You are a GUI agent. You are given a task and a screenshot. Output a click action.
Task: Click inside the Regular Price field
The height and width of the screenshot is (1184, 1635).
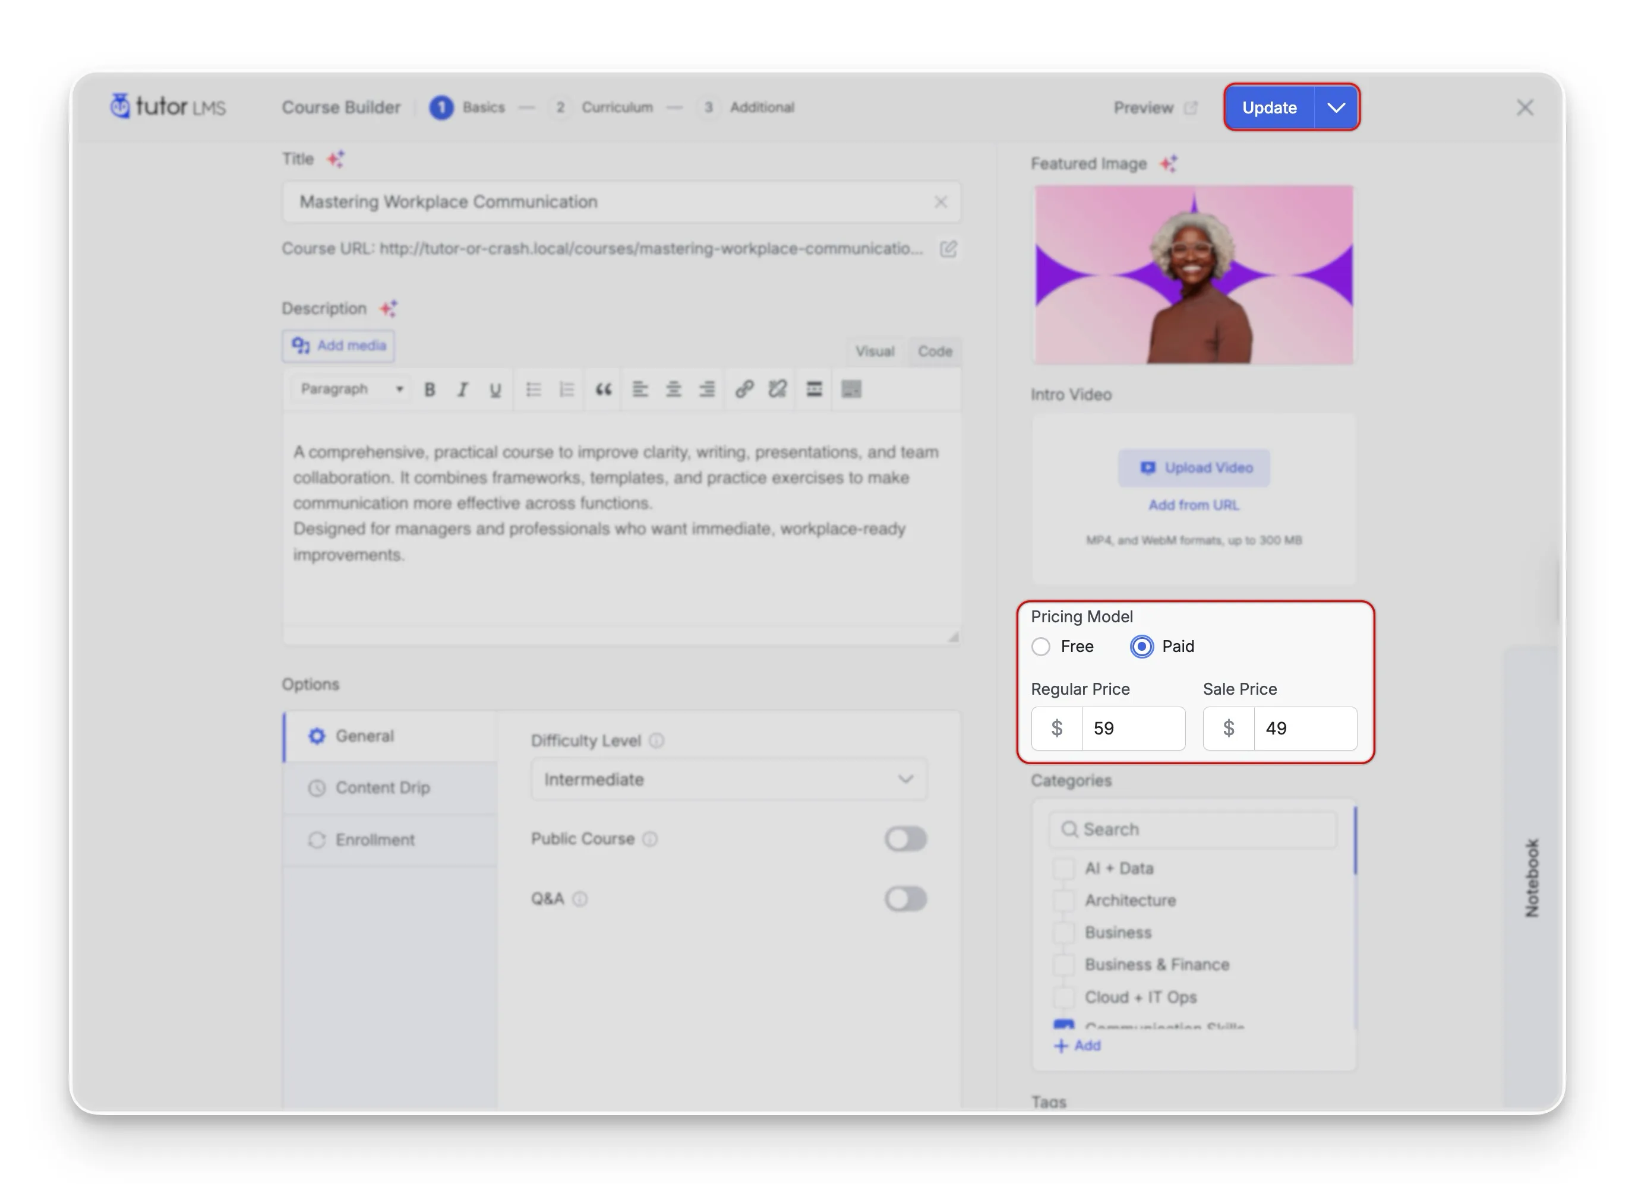pos(1134,728)
